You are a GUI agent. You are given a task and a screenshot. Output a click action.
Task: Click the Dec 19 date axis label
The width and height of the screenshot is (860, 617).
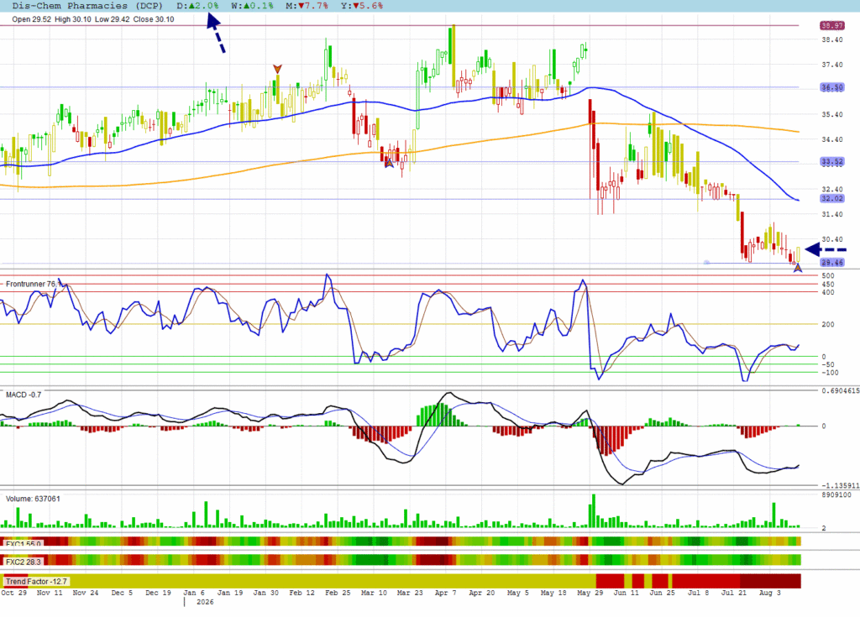tap(158, 593)
